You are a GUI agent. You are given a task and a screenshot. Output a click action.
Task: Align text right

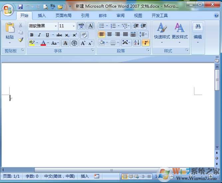[117, 34]
